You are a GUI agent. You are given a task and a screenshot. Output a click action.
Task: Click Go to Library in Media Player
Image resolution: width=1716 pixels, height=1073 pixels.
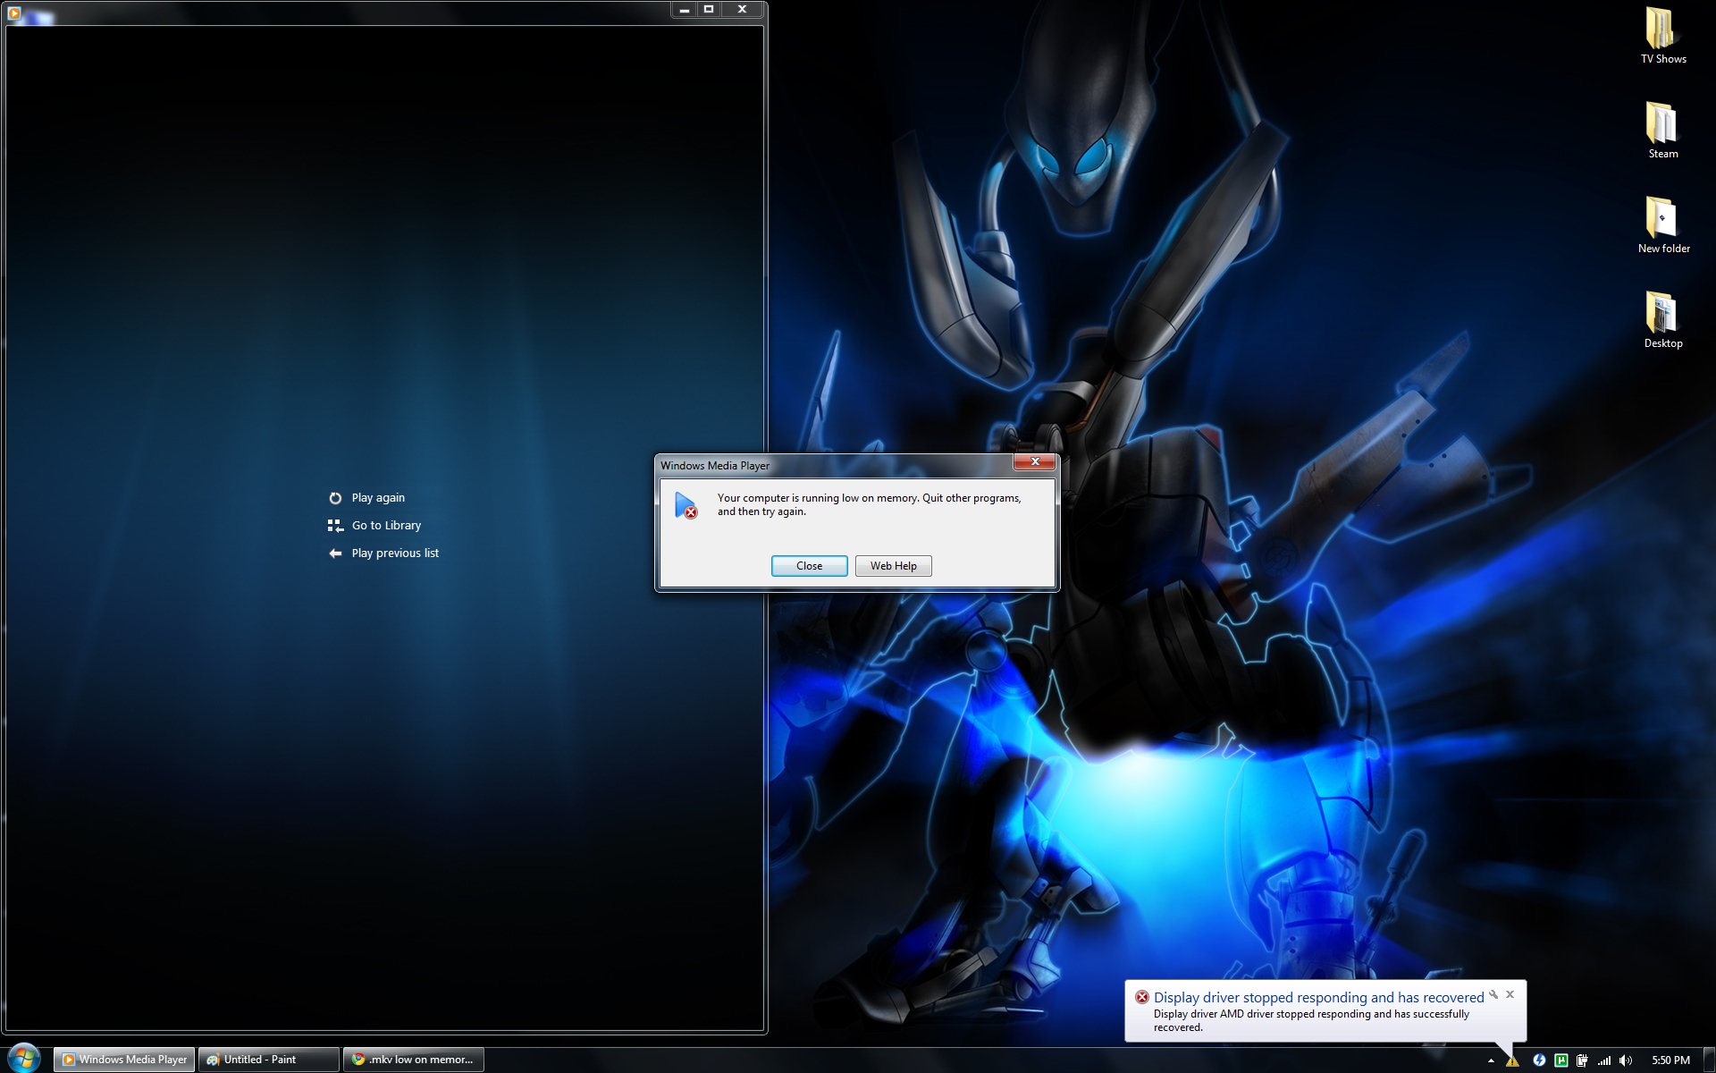(386, 526)
